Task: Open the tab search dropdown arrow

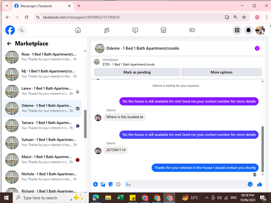Action: 7,6
